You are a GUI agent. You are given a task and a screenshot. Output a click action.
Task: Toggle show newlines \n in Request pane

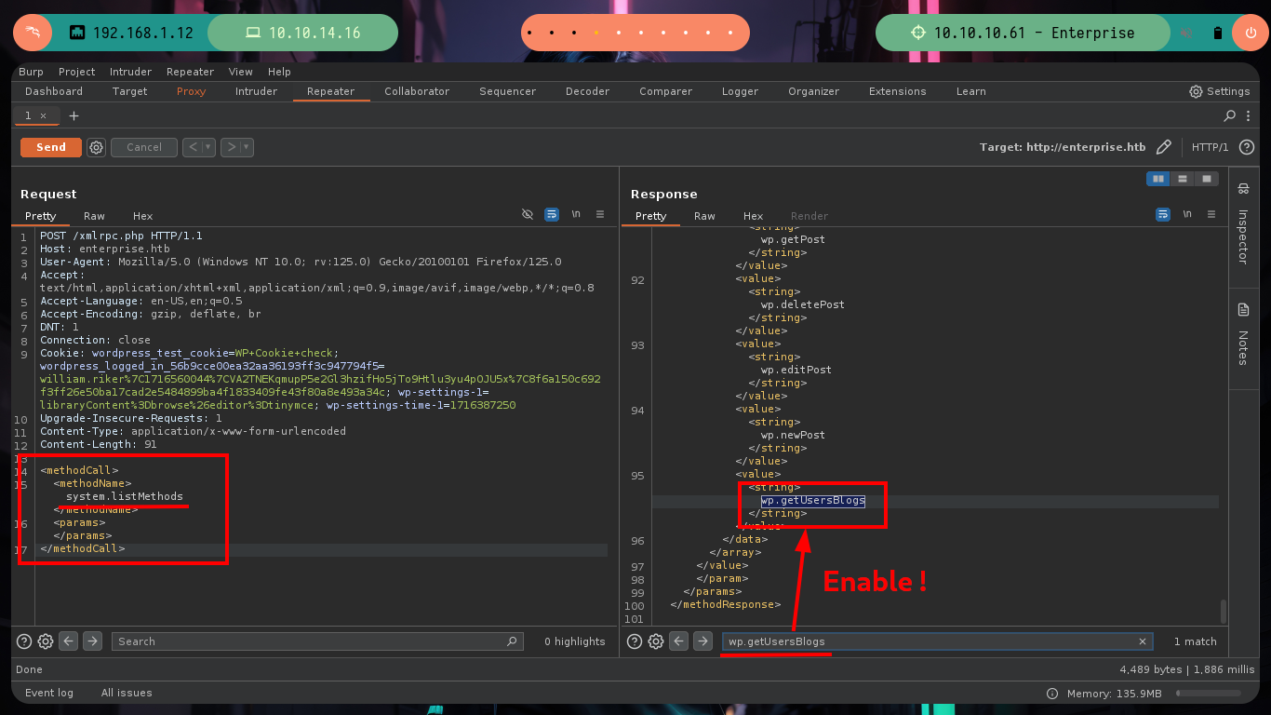(576, 214)
